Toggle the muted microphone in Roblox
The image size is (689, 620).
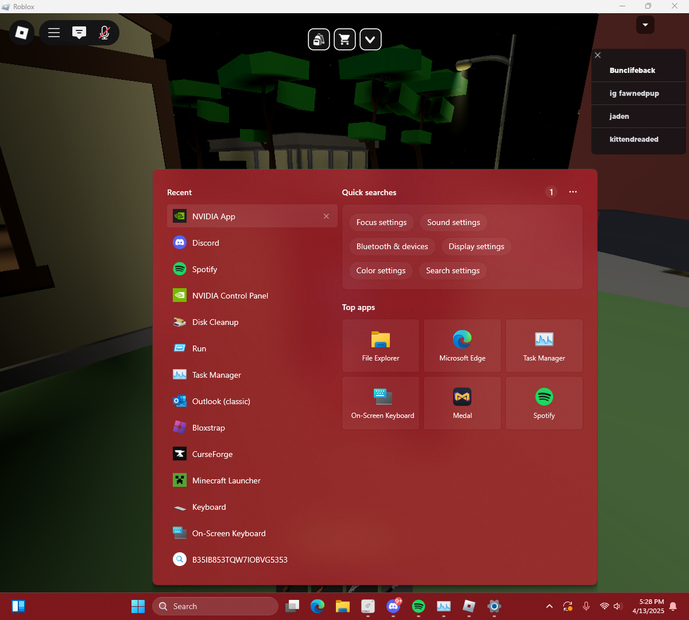click(x=104, y=33)
